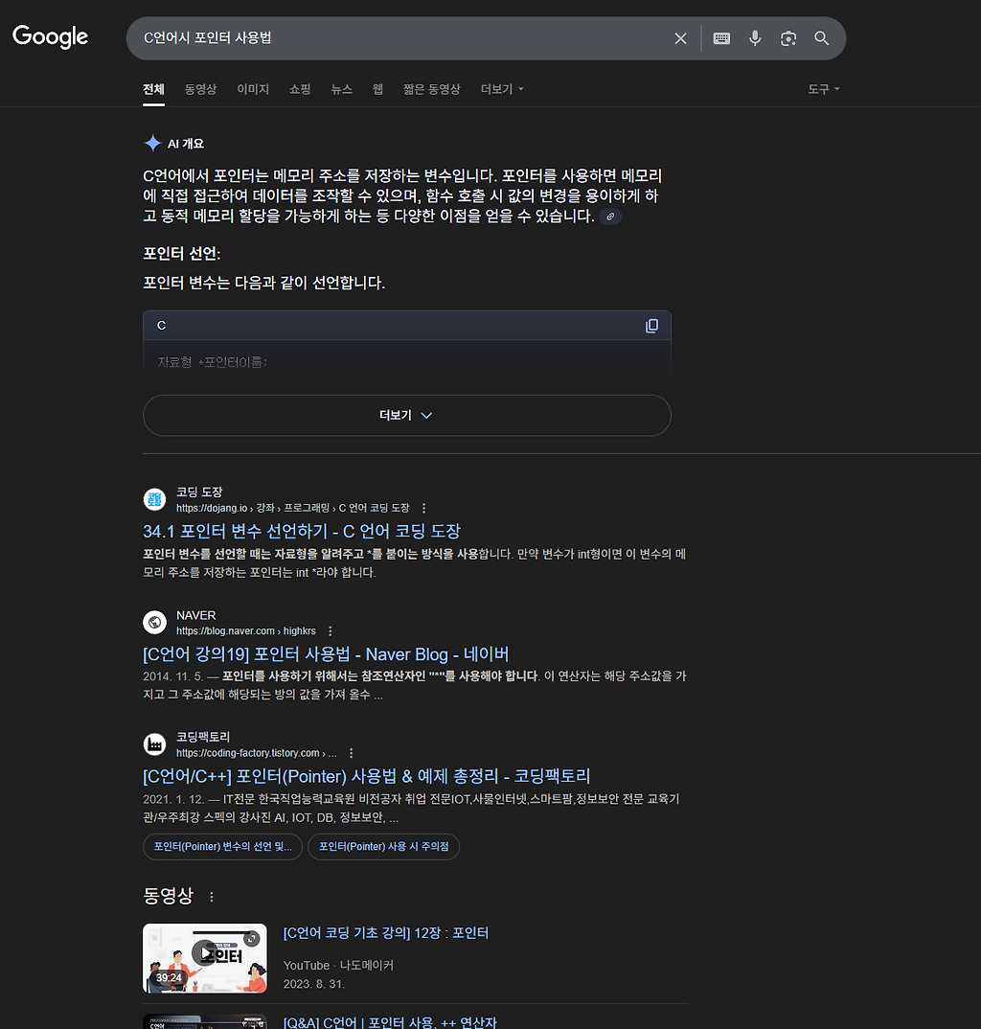Switch to the 이미지 tab

click(253, 89)
